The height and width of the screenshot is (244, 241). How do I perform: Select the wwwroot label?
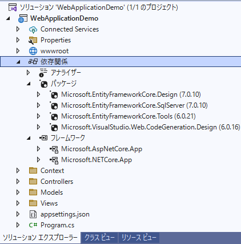[54, 51]
